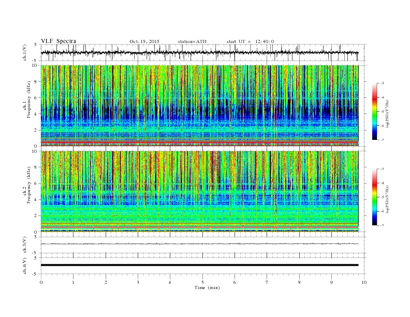Click the "5" tick on the time axis
This screenshot has height=317, width=410.
202,282
